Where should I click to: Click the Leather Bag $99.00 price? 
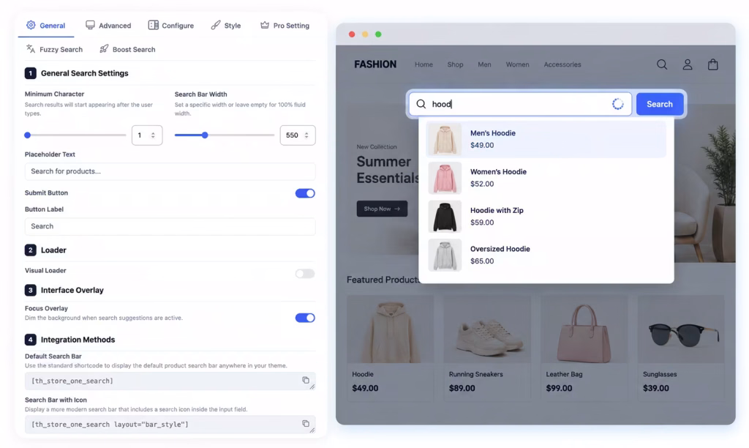tap(559, 388)
